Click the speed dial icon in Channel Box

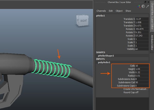coord(143,6)
